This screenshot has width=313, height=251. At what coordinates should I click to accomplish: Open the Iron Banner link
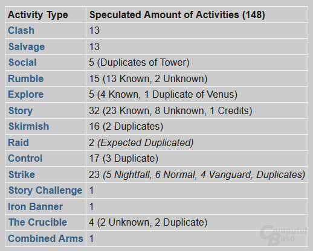pos(35,206)
